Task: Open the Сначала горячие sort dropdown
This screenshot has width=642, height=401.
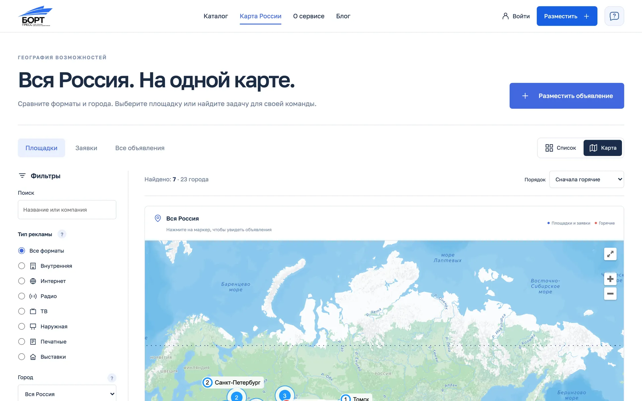Action: click(x=586, y=179)
